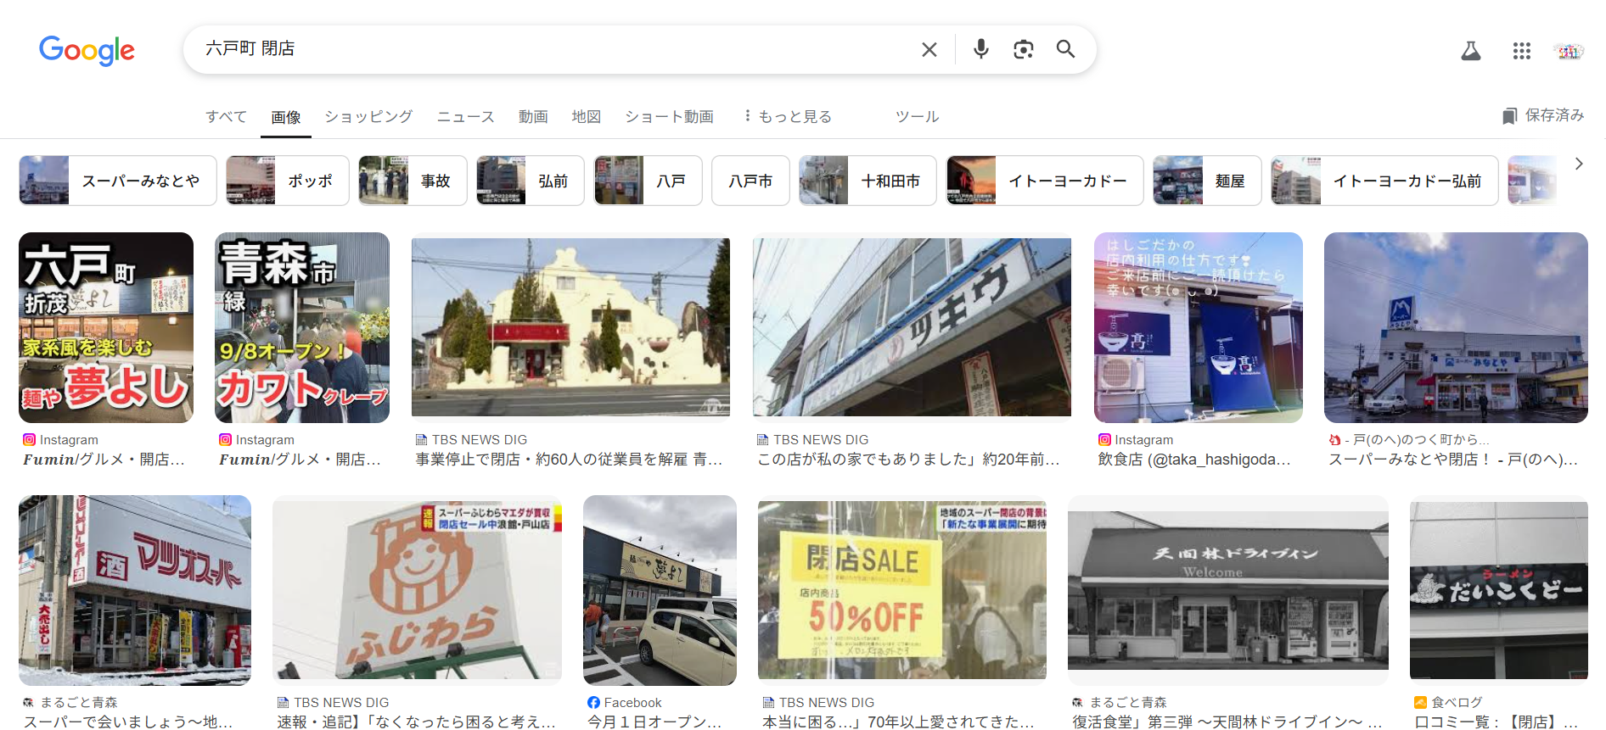The width and height of the screenshot is (1606, 730).
Task: Open link 飲食店 (@taka_hashigoda...
Action: coord(1194,460)
